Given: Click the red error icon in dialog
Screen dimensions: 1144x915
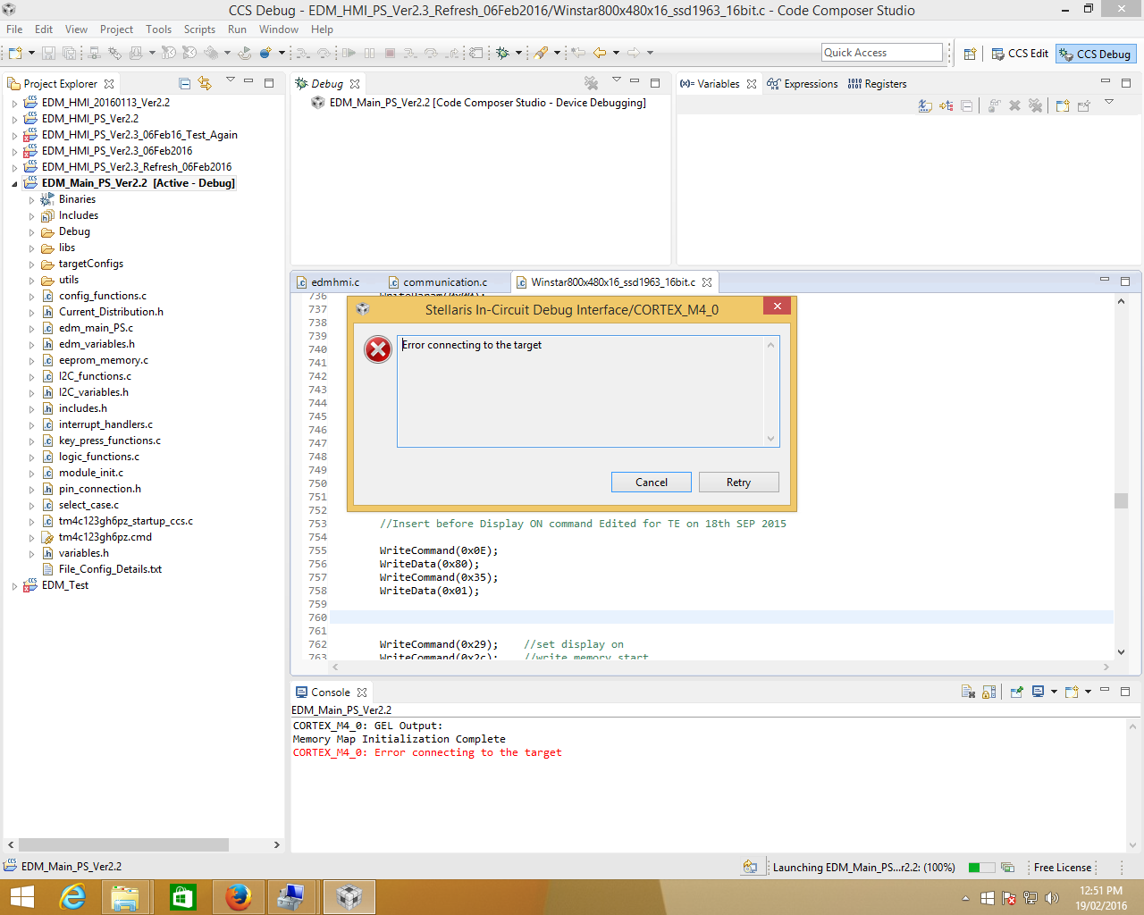Looking at the screenshot, I should pos(378,349).
